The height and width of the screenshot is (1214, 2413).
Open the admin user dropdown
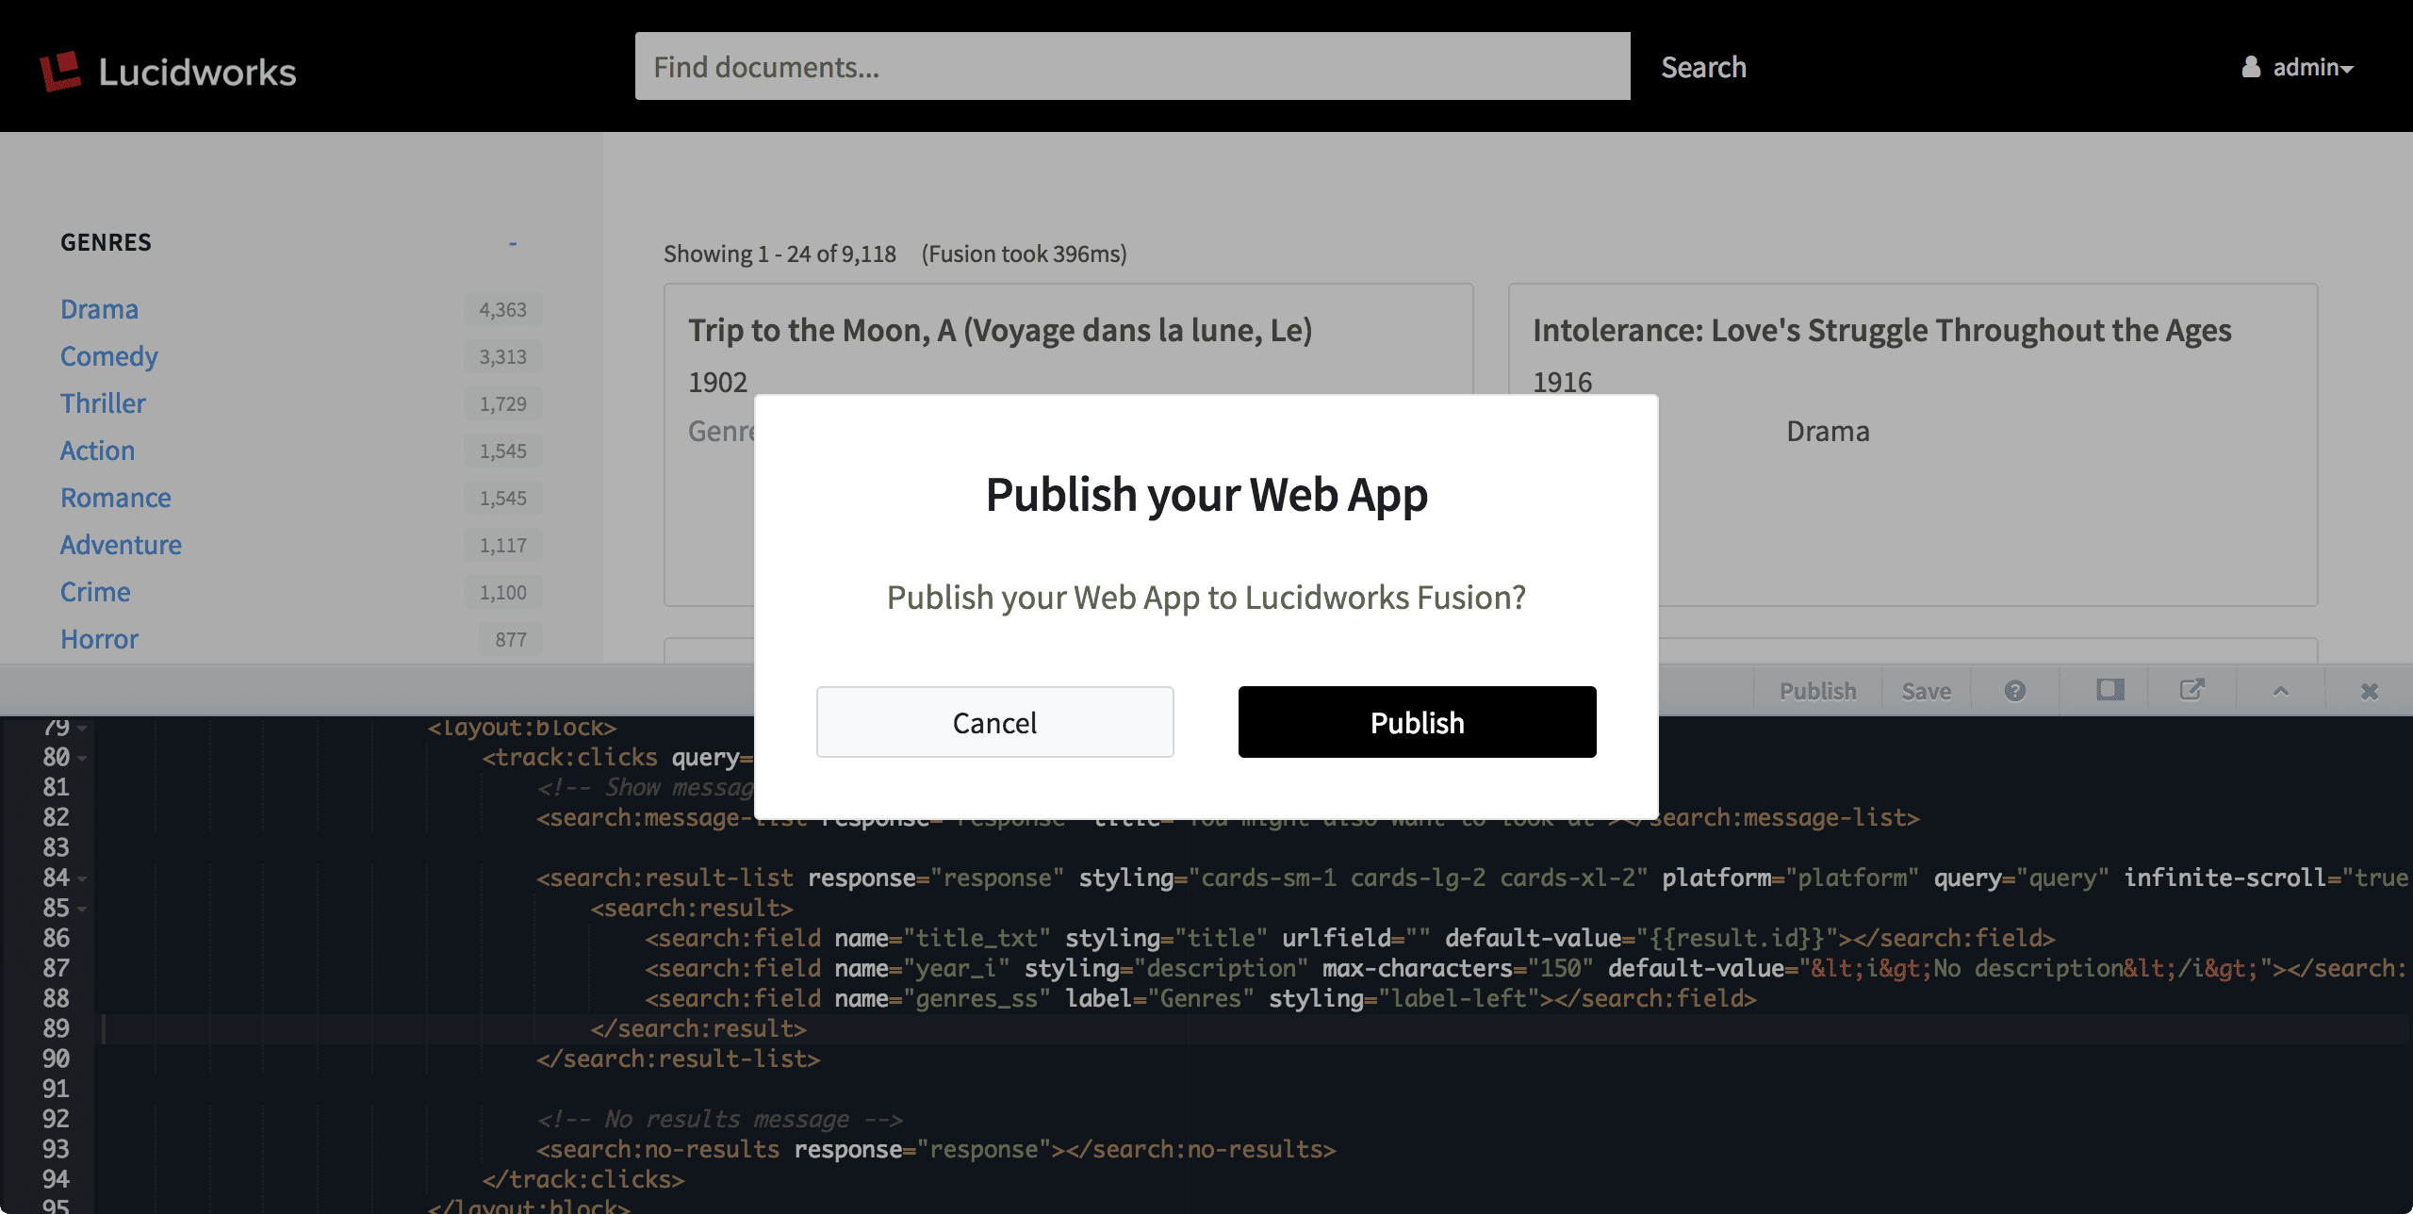[x=2300, y=67]
